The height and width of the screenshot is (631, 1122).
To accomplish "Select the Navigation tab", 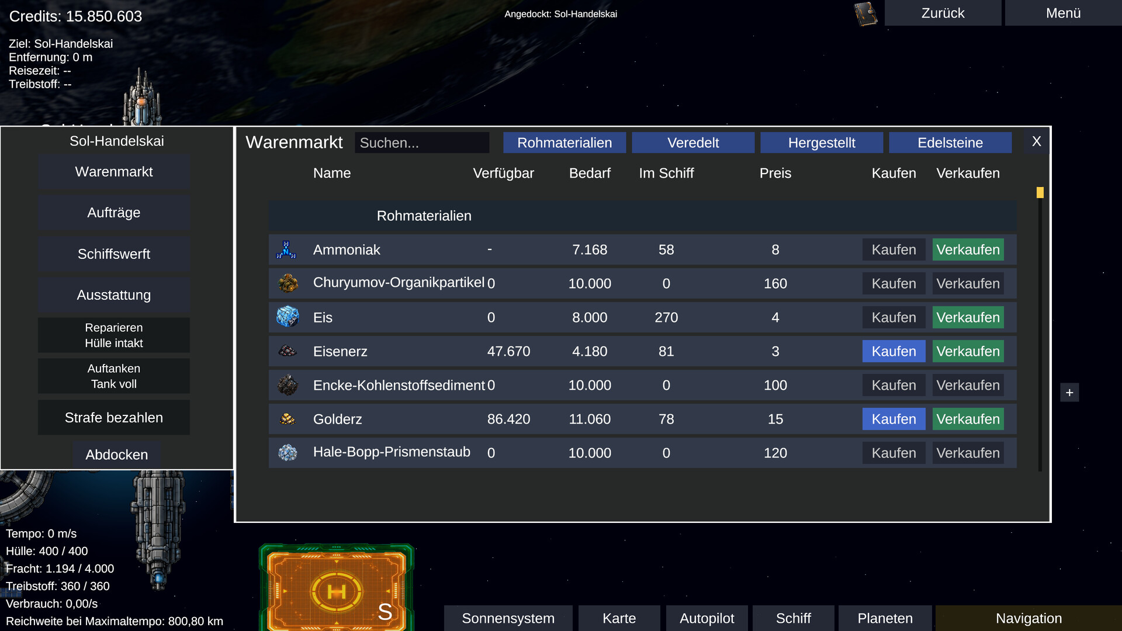I will click(1028, 618).
